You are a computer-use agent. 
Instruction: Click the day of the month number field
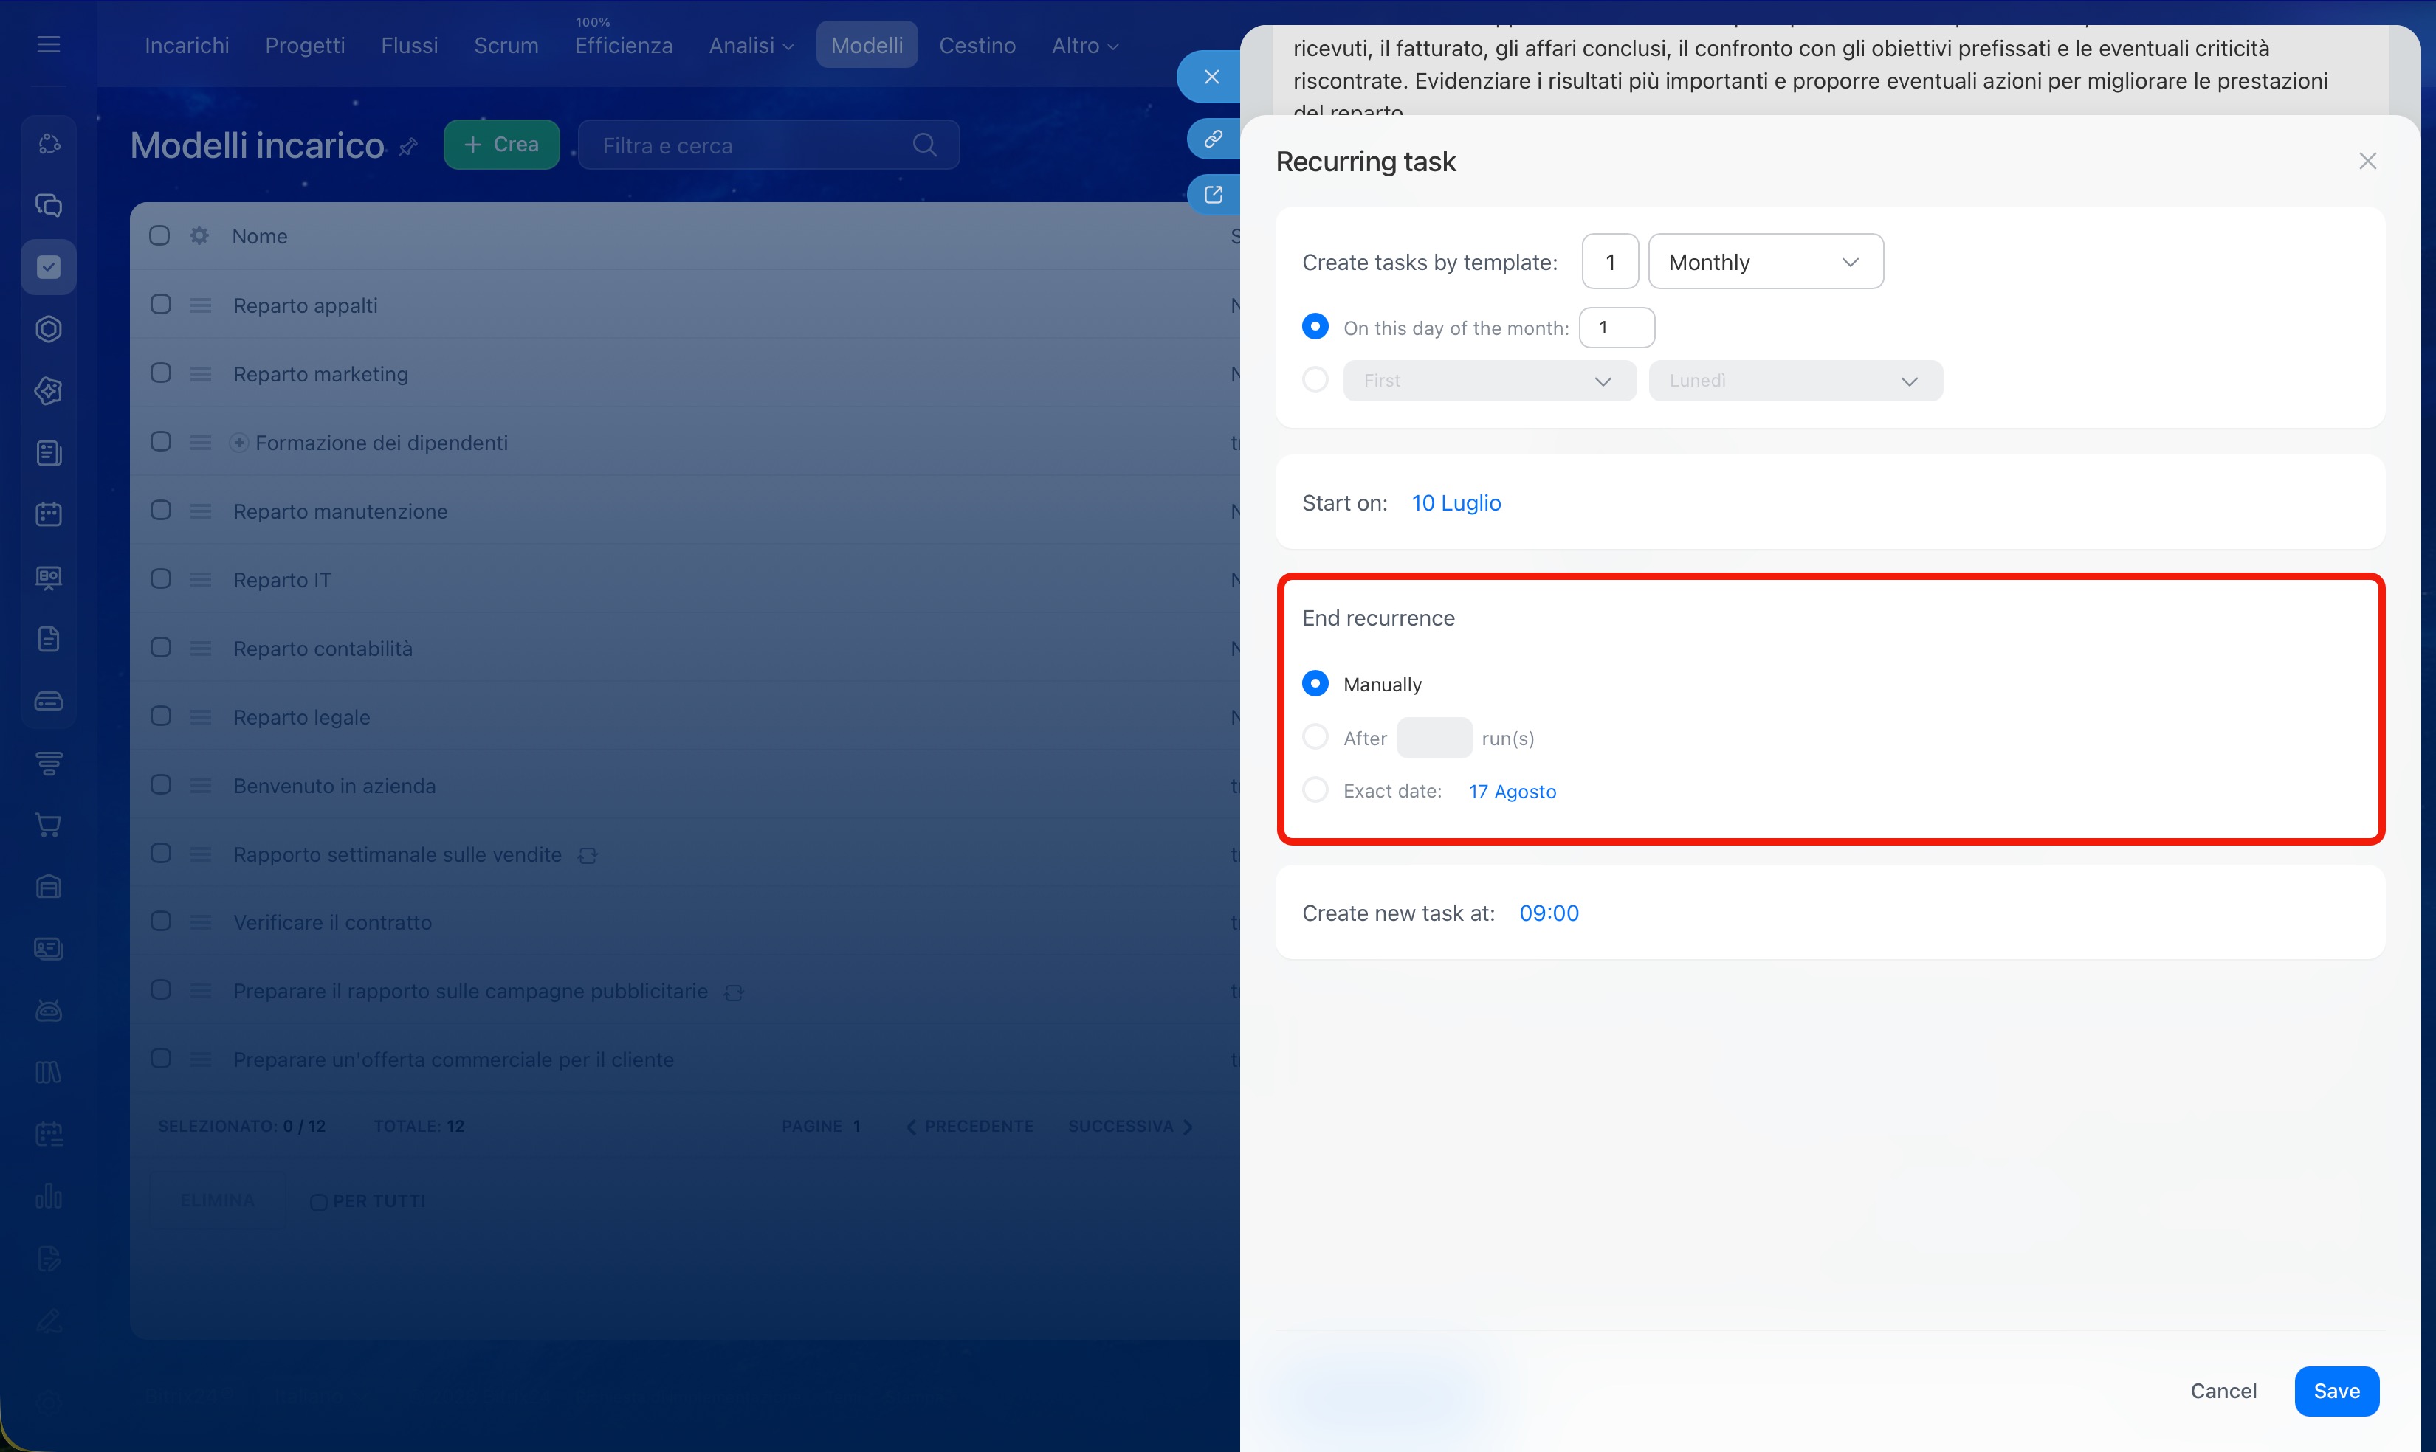pos(1617,328)
